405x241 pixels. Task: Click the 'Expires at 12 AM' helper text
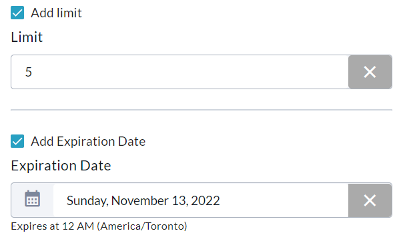pyautogui.click(x=53, y=226)
